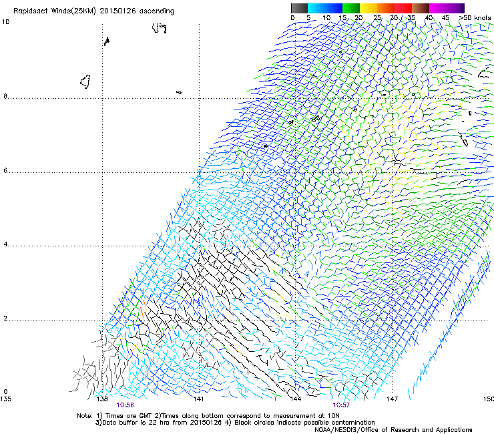494x434 pixels.
Task: Click the '25' value under the color legend
Action: 377,18
